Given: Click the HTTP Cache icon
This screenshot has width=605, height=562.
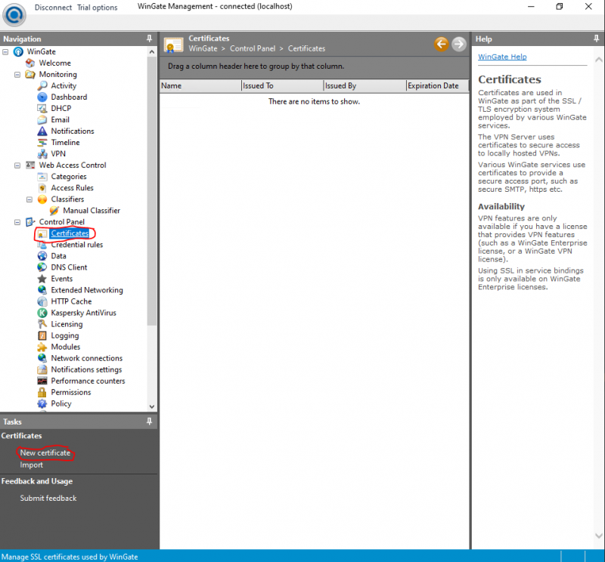Looking at the screenshot, I should tap(42, 301).
